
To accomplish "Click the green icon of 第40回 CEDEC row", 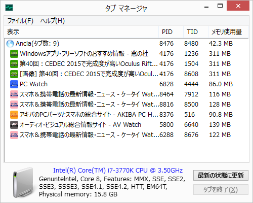I will point(14,64).
